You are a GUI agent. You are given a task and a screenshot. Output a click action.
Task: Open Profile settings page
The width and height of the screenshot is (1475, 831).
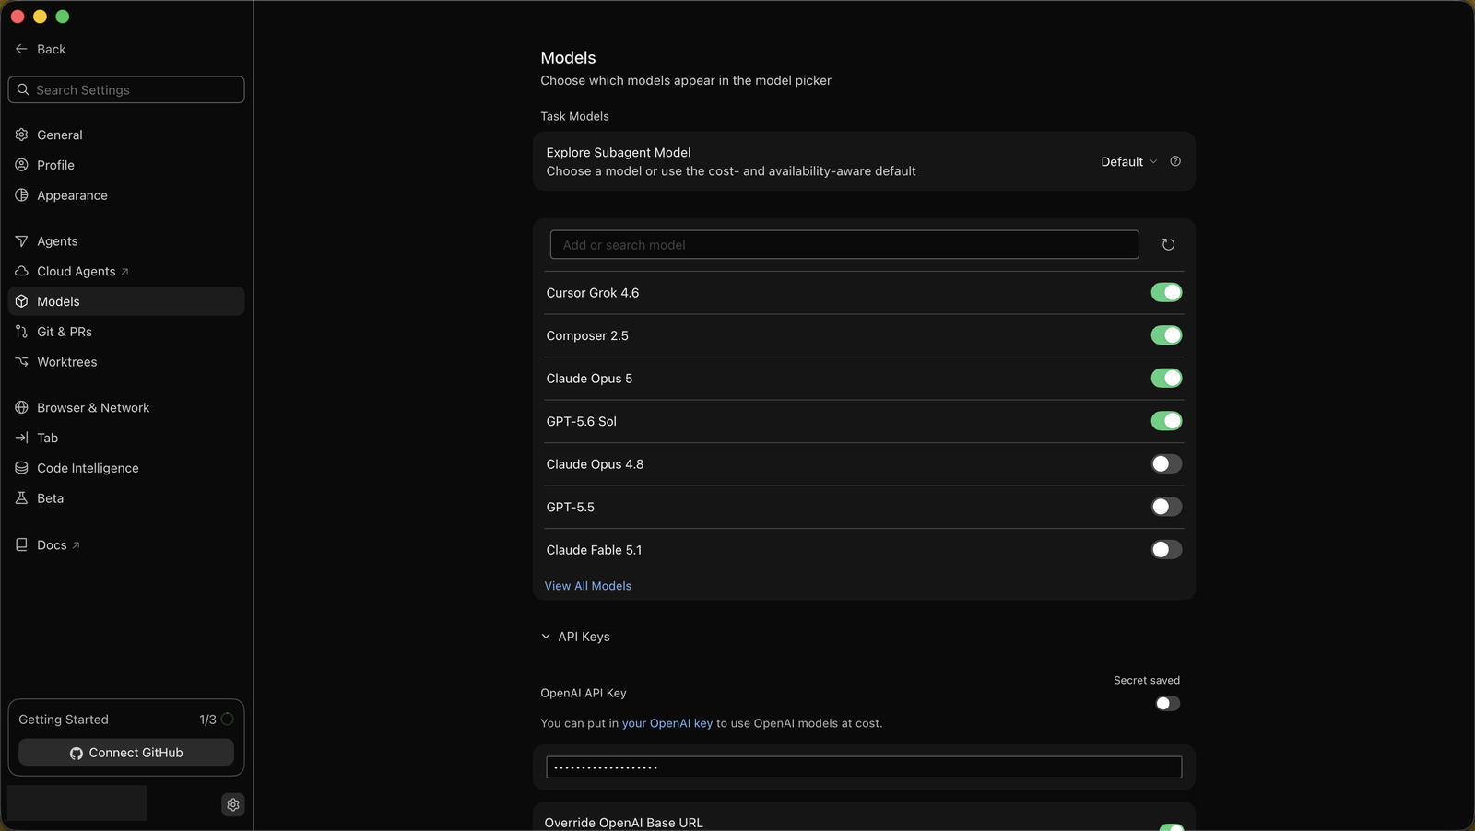pos(126,165)
